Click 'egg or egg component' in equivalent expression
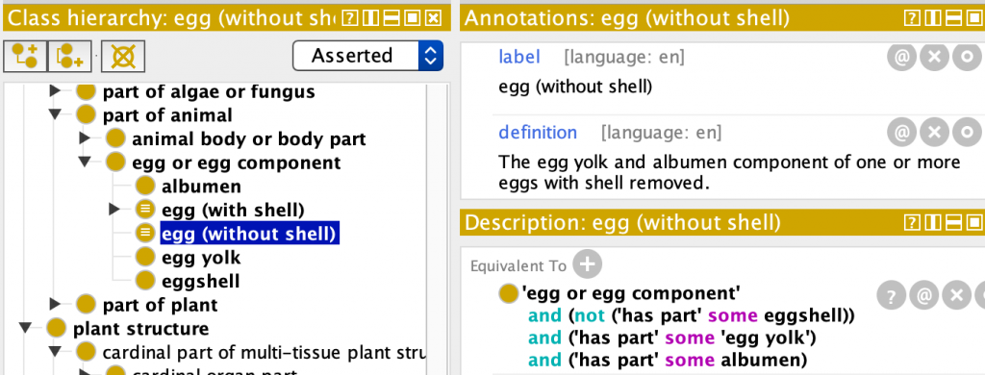Image resolution: width=985 pixels, height=375 pixels. pyautogui.click(x=631, y=293)
